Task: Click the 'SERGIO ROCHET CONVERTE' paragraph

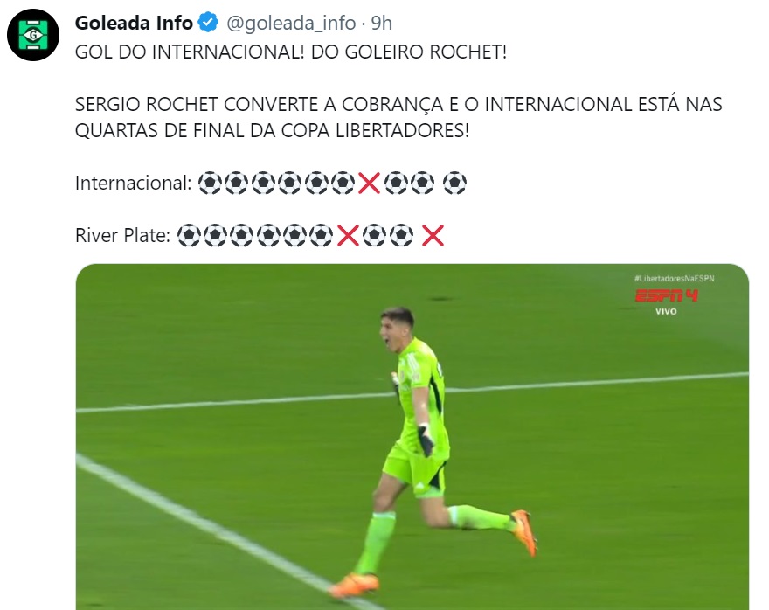Action: (398, 117)
